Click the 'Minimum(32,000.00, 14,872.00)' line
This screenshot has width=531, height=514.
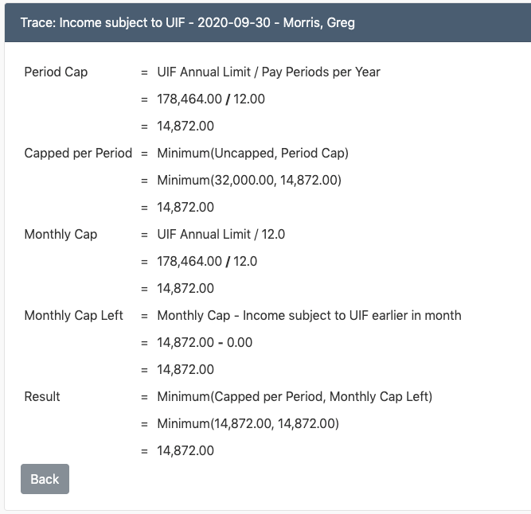click(249, 180)
